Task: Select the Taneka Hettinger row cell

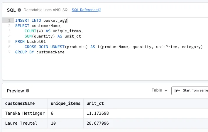Action: point(25,113)
